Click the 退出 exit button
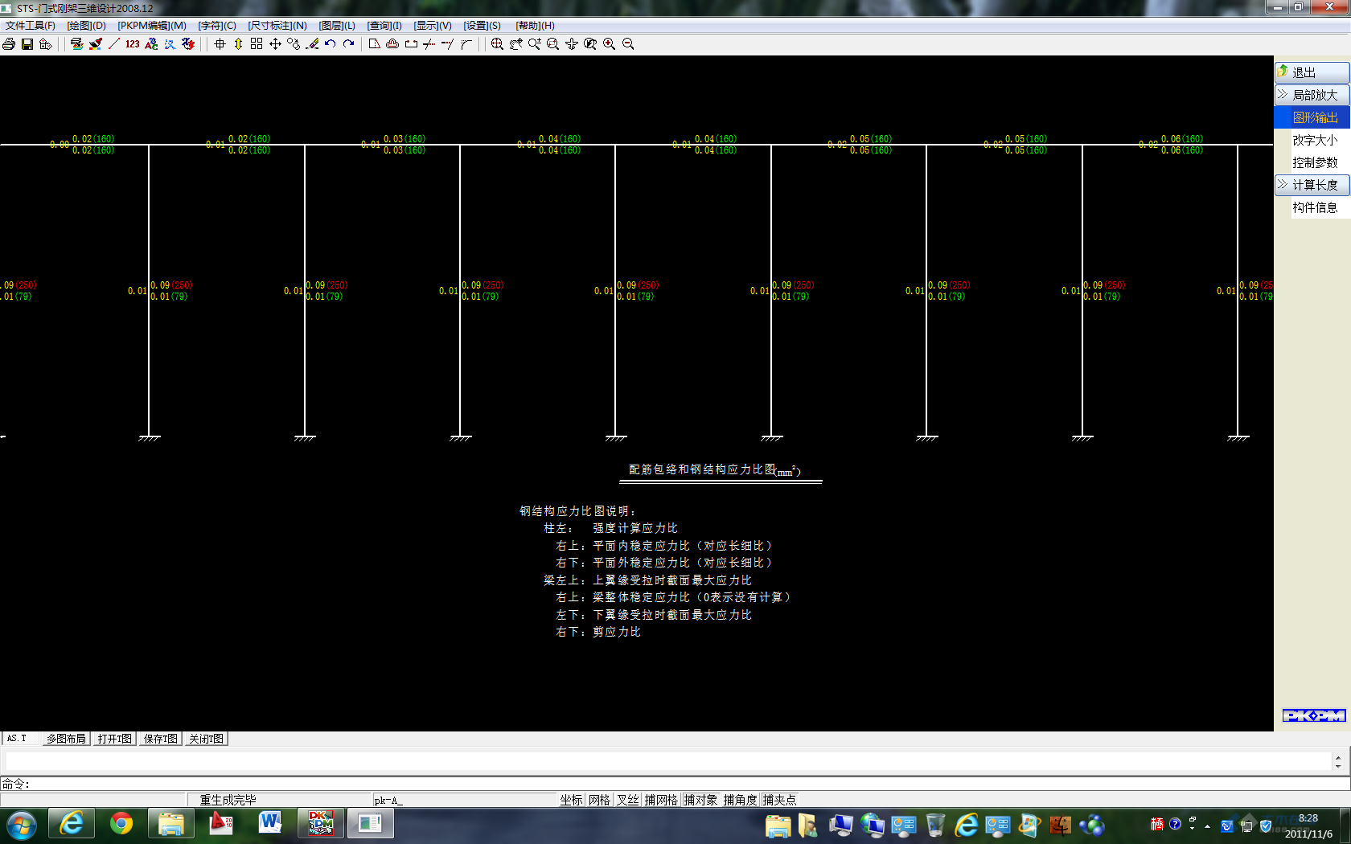 click(1312, 72)
